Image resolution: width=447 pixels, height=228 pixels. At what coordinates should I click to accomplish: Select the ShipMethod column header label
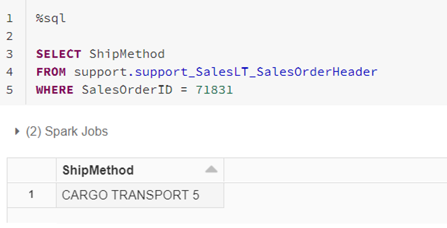pos(98,170)
